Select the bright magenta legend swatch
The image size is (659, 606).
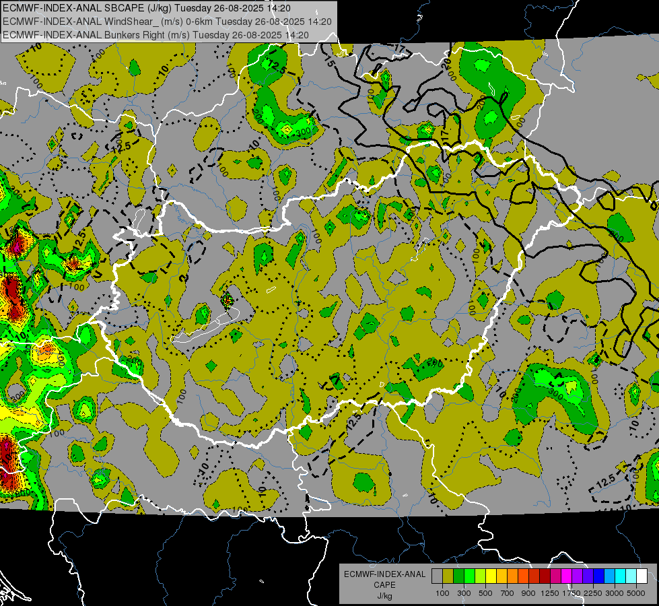pos(567,576)
